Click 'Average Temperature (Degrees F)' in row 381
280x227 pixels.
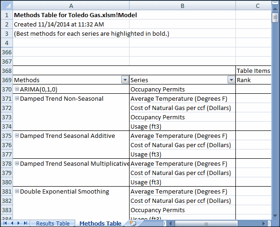coord(179,191)
